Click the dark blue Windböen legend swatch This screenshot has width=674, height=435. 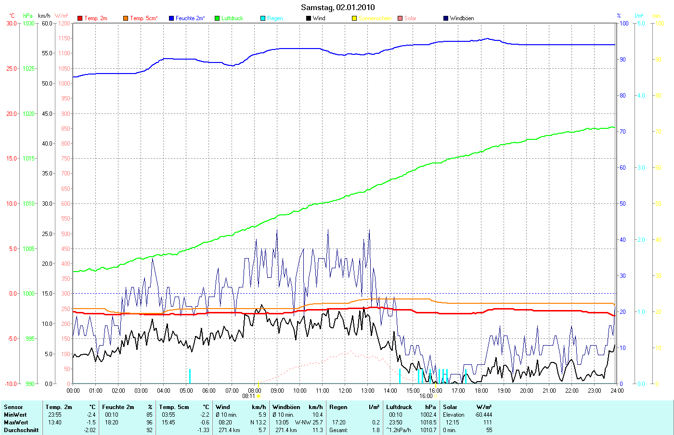tap(446, 18)
